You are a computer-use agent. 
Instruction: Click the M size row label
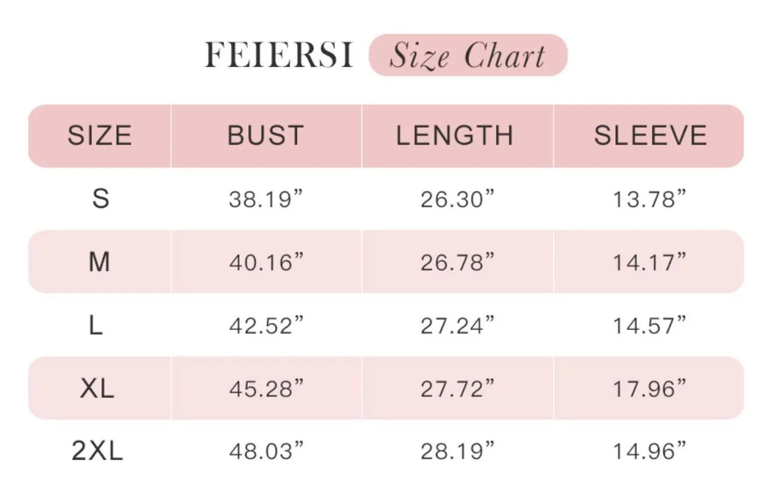[99, 263]
